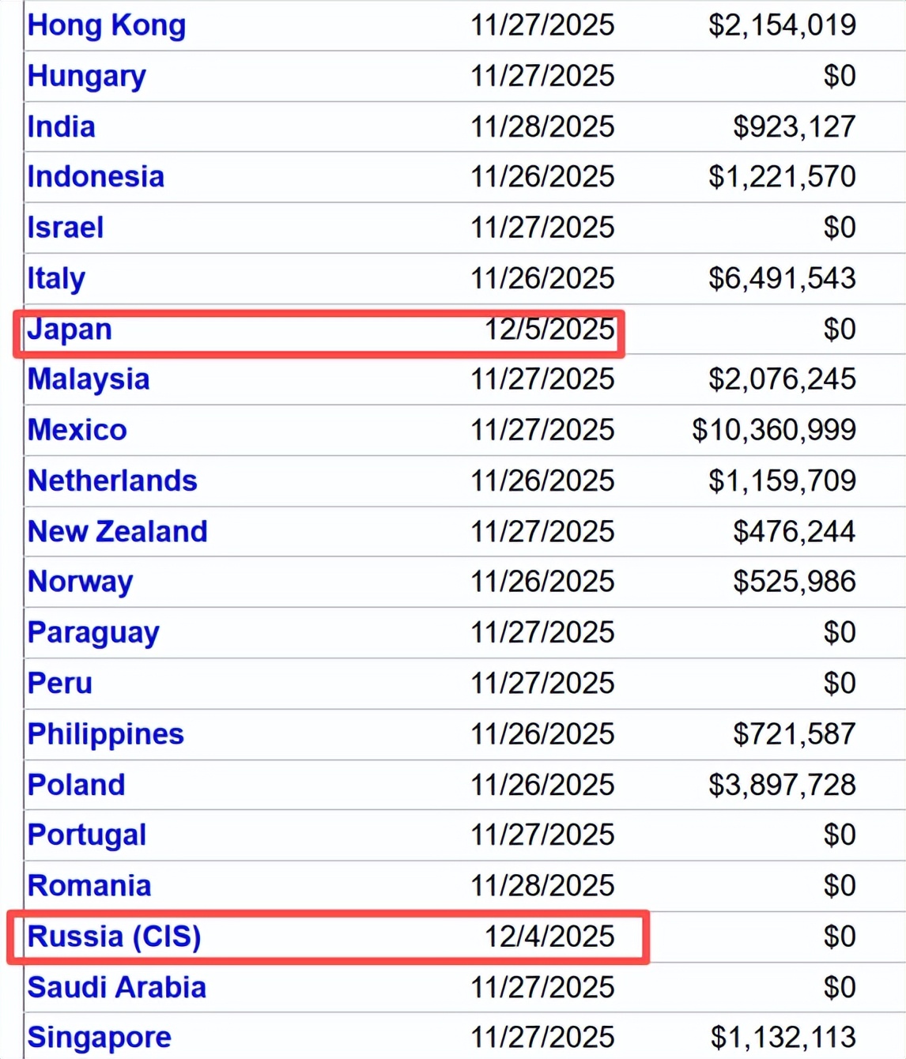Select the Indonesia link
Image resolution: width=906 pixels, height=1059 pixels.
pyautogui.click(x=96, y=177)
